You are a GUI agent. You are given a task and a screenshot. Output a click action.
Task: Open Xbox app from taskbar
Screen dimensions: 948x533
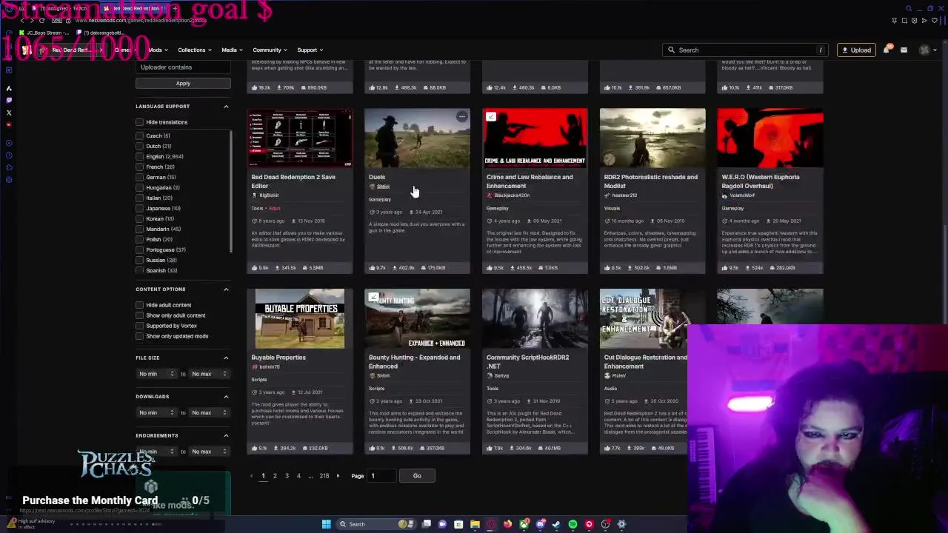click(x=524, y=524)
